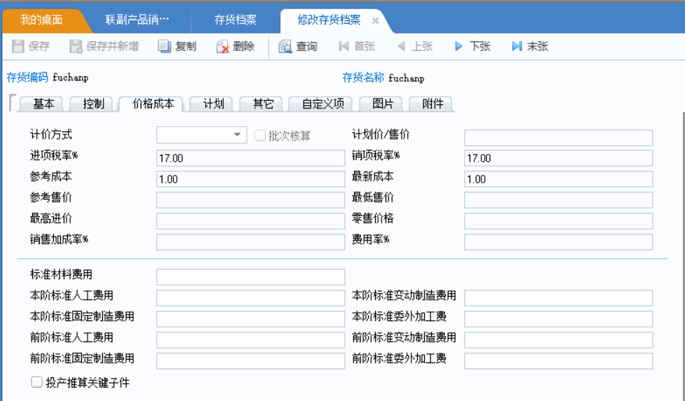Open the 自定义项 tab

pyautogui.click(x=323, y=104)
